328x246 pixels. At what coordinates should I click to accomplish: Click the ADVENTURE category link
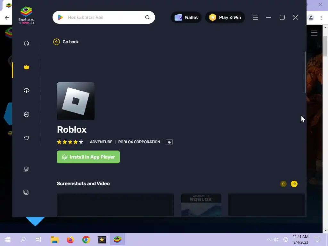click(x=101, y=142)
